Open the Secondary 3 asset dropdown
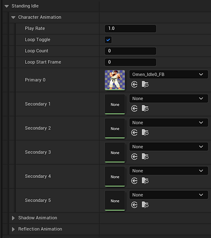Screen dimensions: 211x238 point(169,147)
